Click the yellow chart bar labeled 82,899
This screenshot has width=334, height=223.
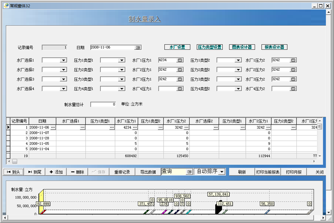click(41, 202)
